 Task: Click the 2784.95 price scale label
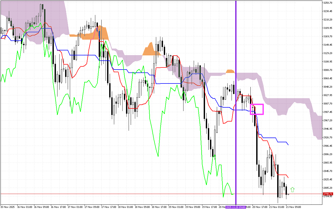[x=327, y=196]
